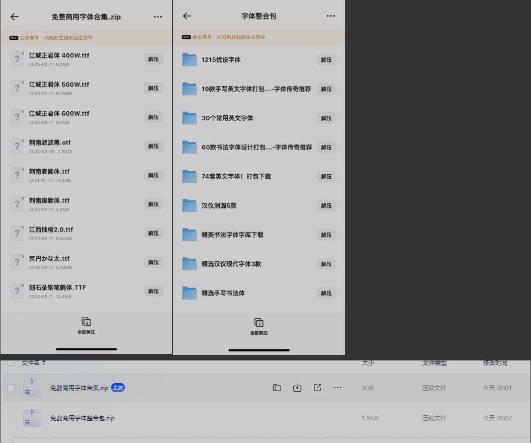Check the checkbox next to 免费商用字体合集.zip
The image size is (531, 443).
(11, 388)
